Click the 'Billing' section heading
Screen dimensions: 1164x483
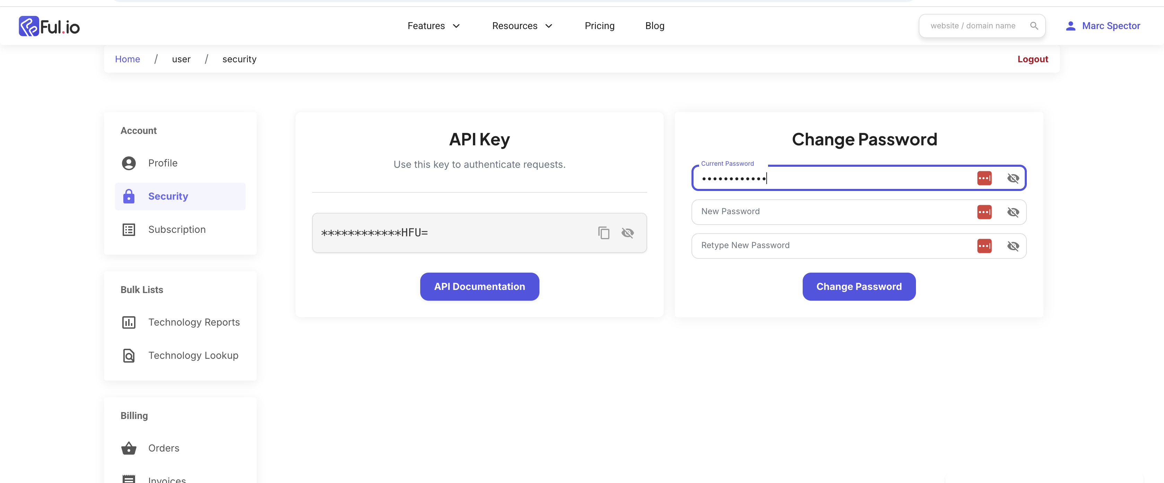pyautogui.click(x=134, y=416)
